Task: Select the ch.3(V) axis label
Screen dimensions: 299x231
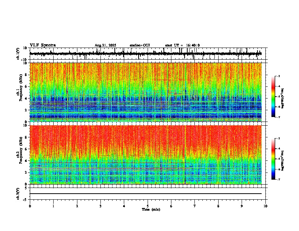Action: tap(18, 194)
